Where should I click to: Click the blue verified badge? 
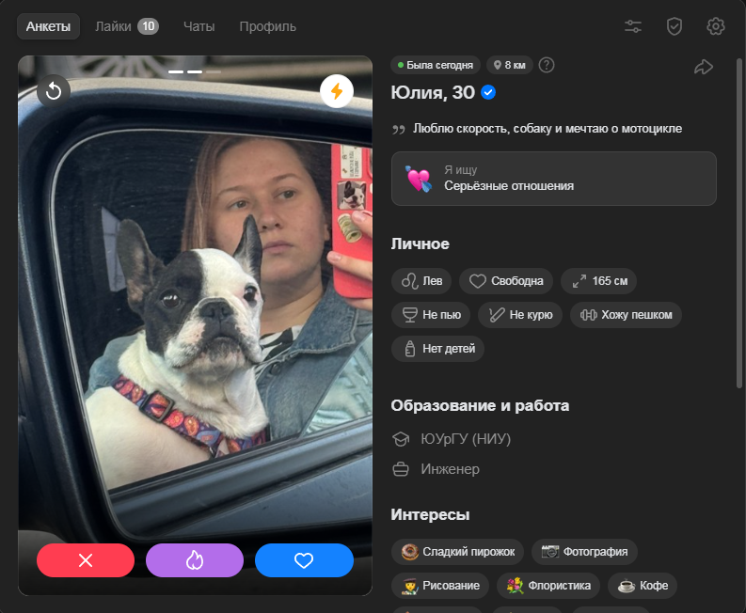(488, 92)
